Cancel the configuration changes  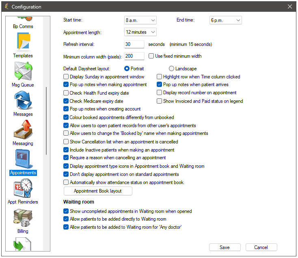(x=261, y=247)
